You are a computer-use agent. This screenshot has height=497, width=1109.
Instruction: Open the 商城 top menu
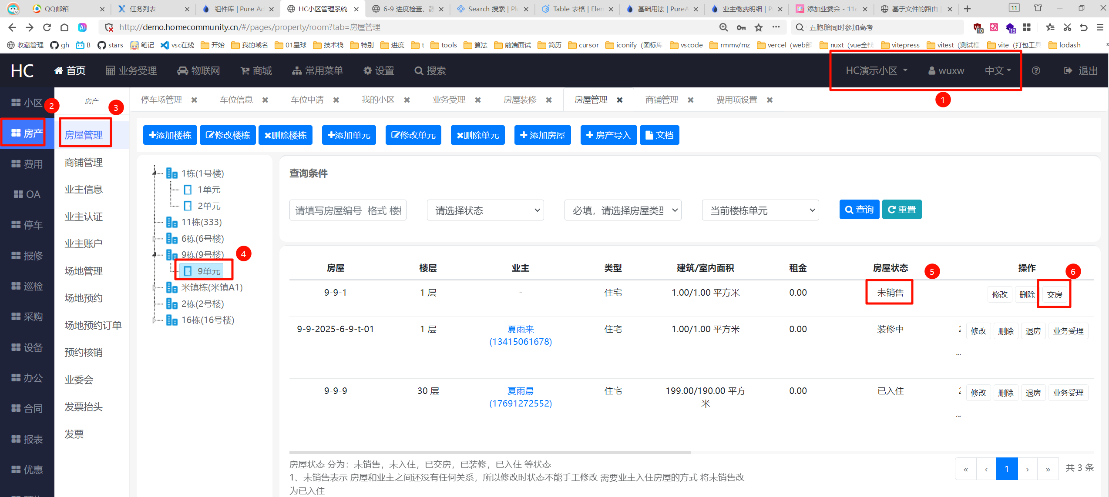pyautogui.click(x=256, y=70)
